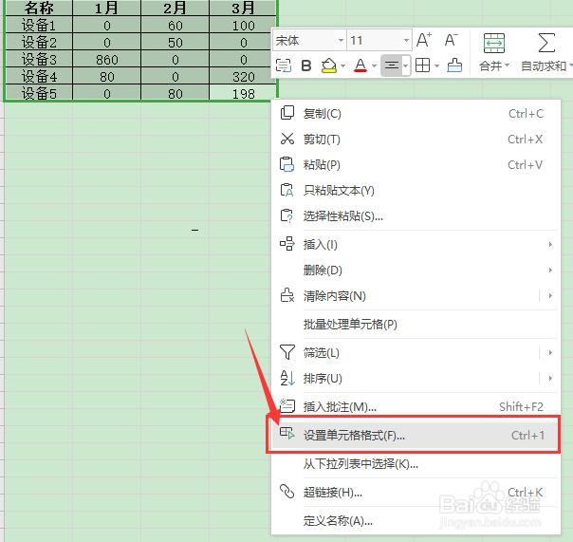The width and height of the screenshot is (573, 542).
Task: Apply the red font color
Action: point(360,65)
